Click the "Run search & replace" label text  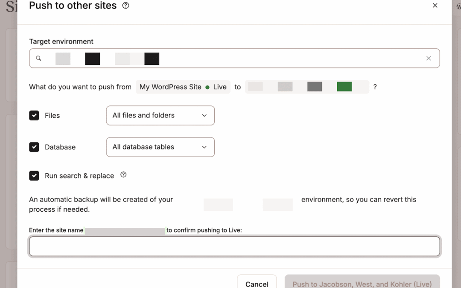(x=79, y=176)
